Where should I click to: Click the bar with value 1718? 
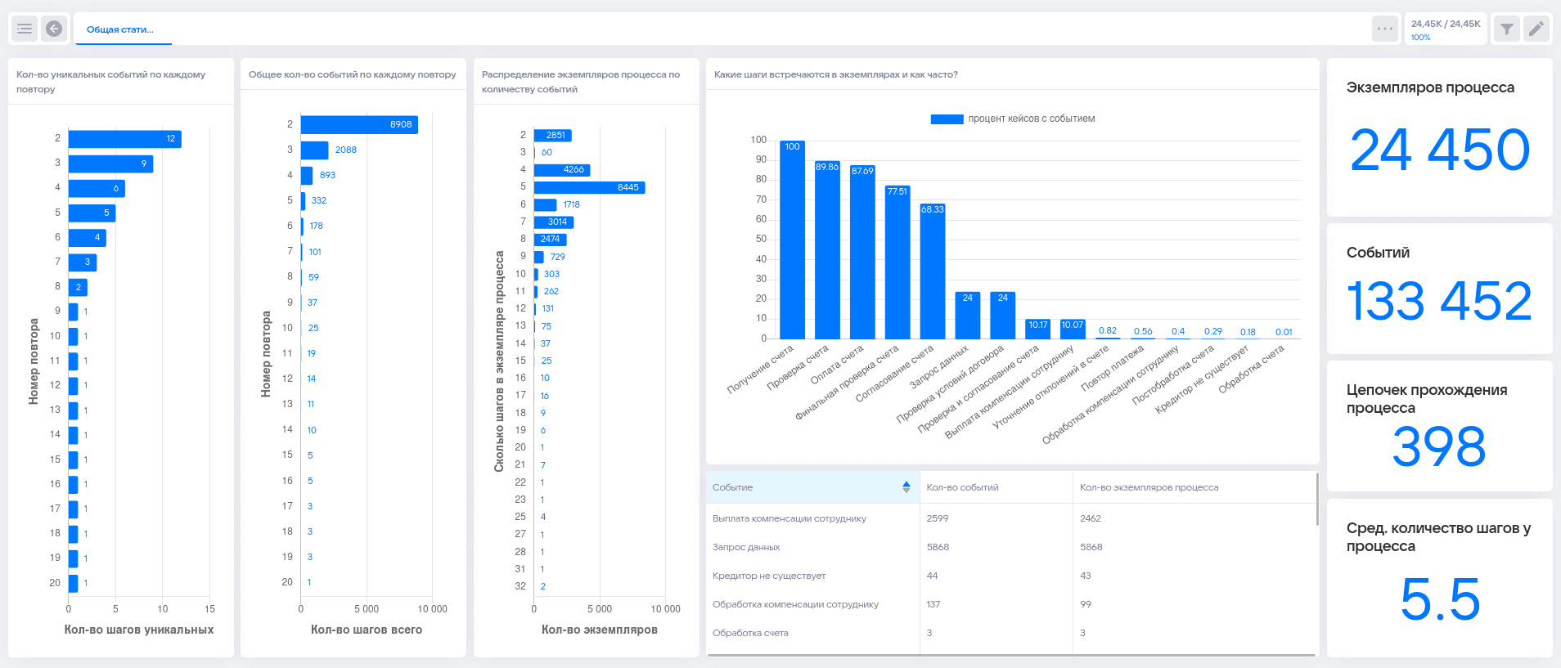(546, 204)
